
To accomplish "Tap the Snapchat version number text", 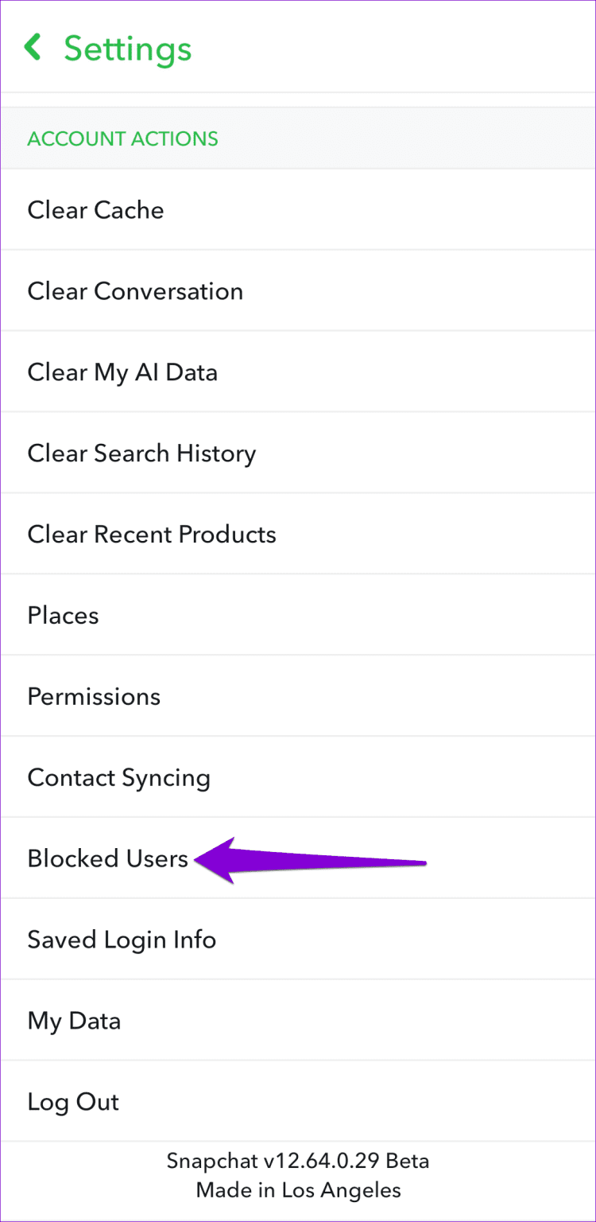I will [298, 1161].
